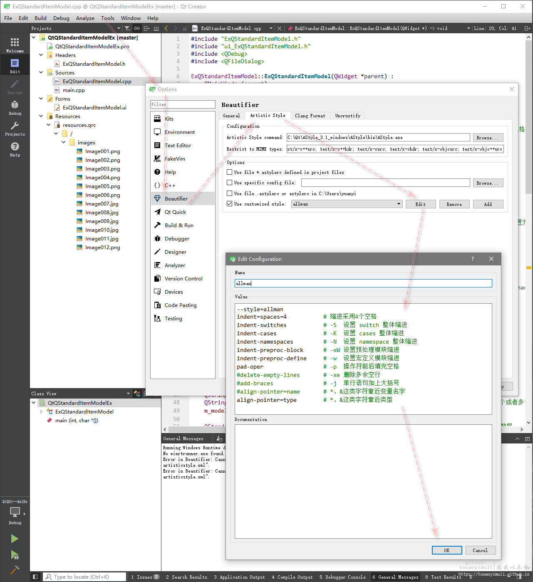Uncheck Use customized style
533x582 pixels.
[x=229, y=204]
